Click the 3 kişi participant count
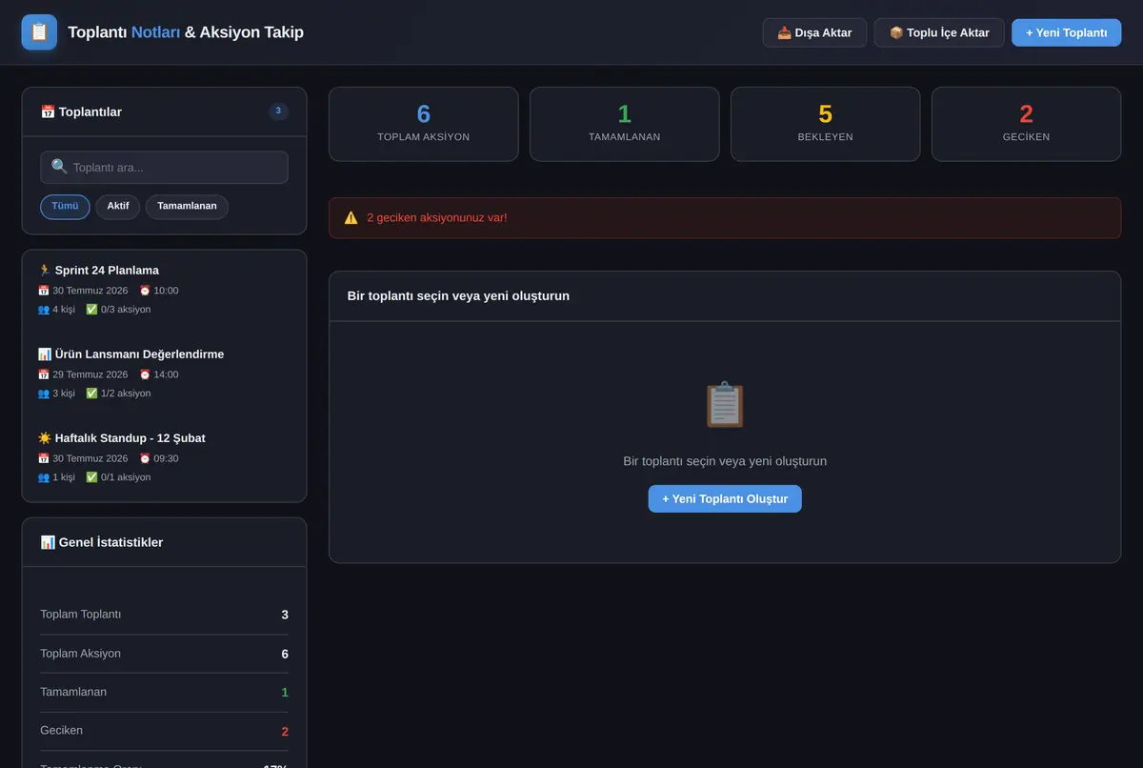Viewport: 1143px width, 768px height. coord(64,394)
